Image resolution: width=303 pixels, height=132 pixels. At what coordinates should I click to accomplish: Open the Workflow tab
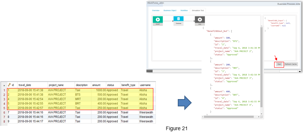coord(184,11)
